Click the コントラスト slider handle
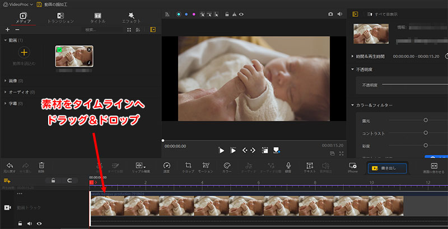Viewport: 448px width, 229px height. pyautogui.click(x=426, y=133)
